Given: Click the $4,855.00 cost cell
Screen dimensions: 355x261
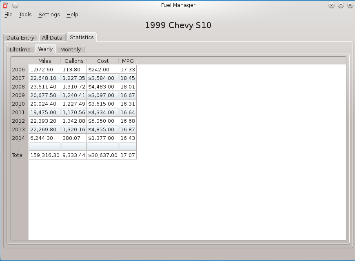Looking at the screenshot, I should coord(103,130).
